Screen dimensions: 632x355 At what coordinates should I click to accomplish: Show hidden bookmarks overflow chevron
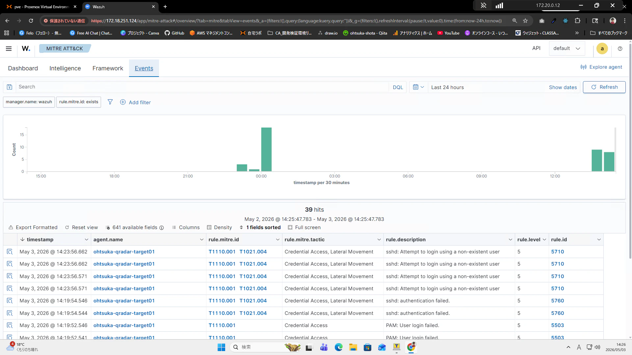577,33
